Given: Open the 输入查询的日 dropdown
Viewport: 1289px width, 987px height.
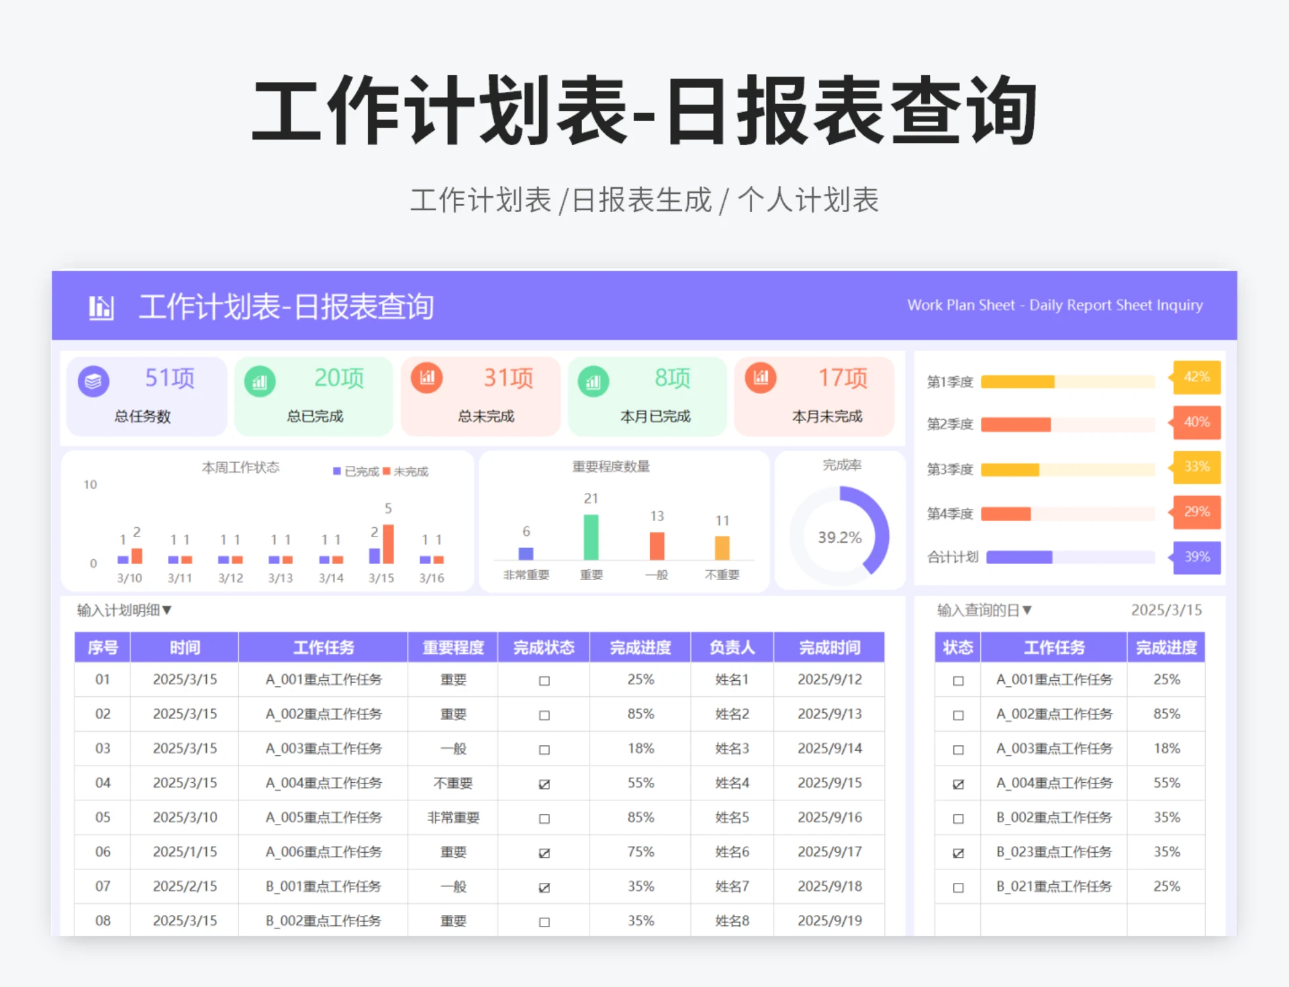Looking at the screenshot, I should pyautogui.click(x=982, y=610).
